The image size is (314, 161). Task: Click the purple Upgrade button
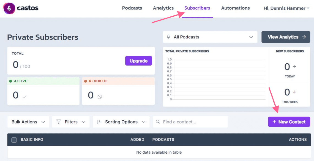coord(139,61)
